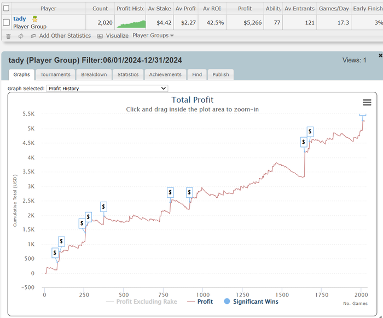Open the chart hamburger menu
This screenshot has width=383, height=318.
367,103
